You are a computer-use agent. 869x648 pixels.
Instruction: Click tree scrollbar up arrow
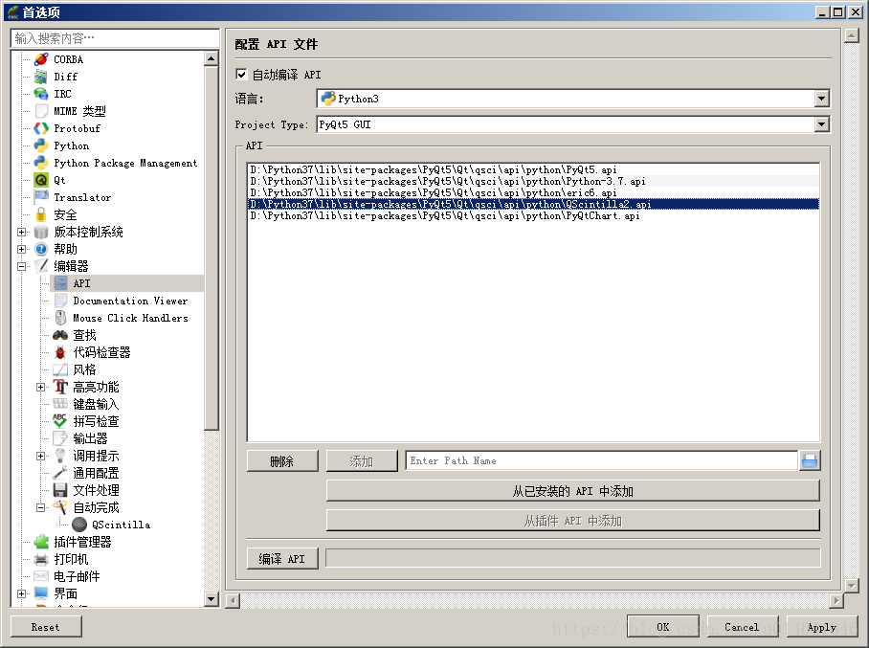coord(212,58)
